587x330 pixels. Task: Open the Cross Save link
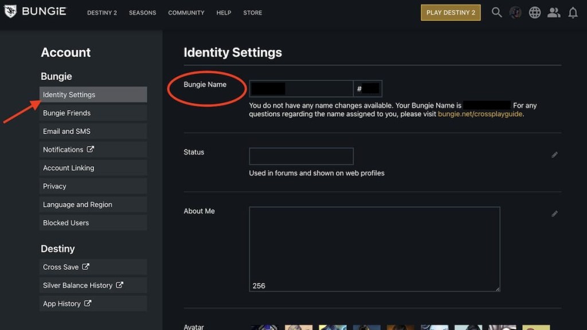(93, 267)
